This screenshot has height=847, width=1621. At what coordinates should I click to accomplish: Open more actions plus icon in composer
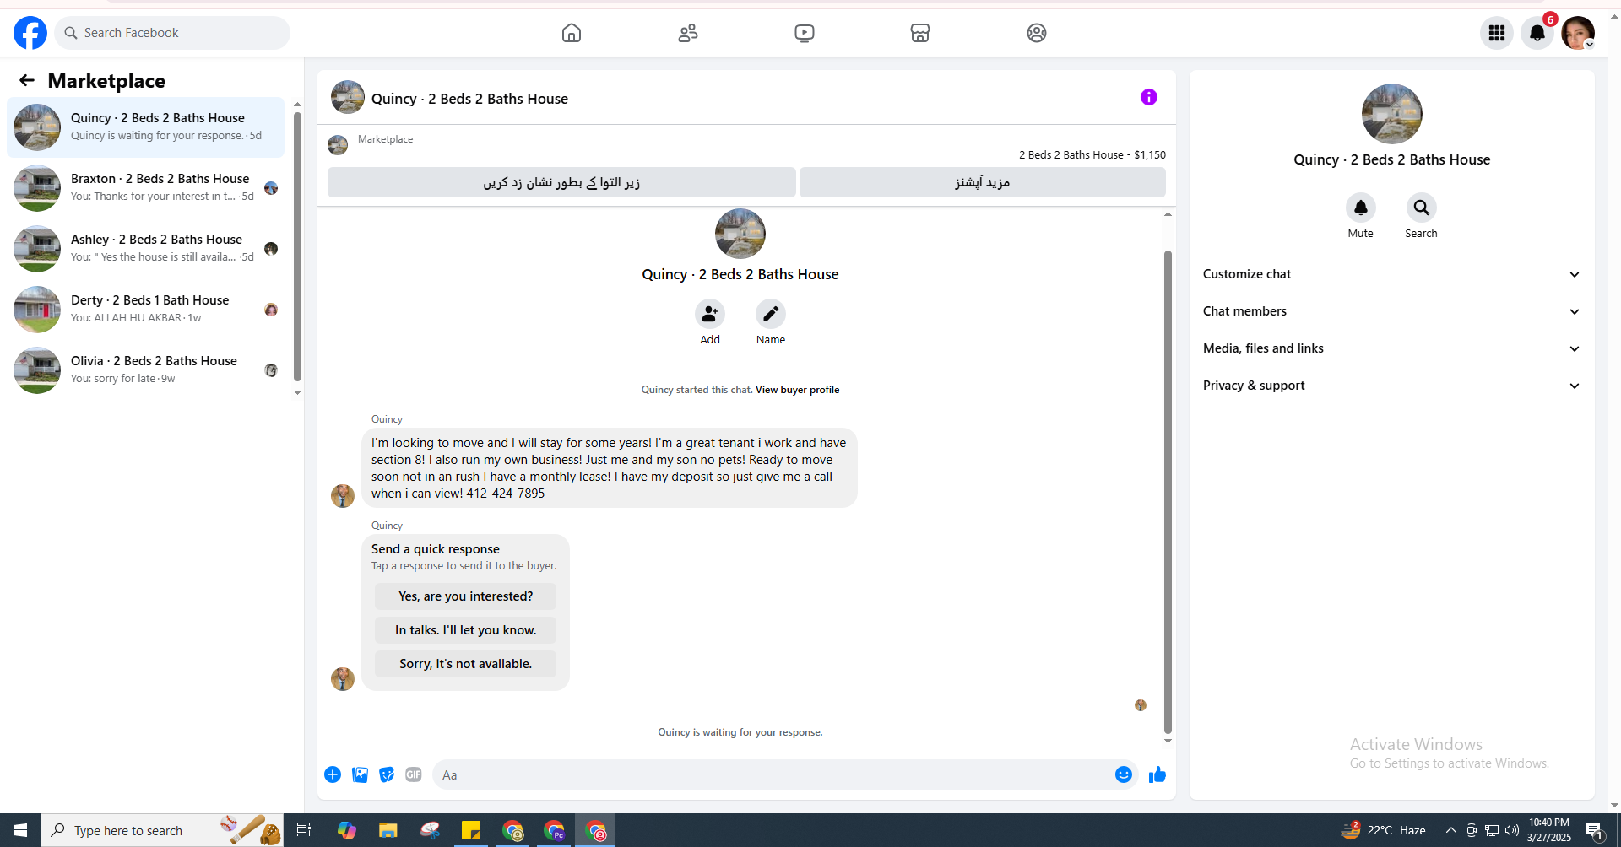(333, 774)
